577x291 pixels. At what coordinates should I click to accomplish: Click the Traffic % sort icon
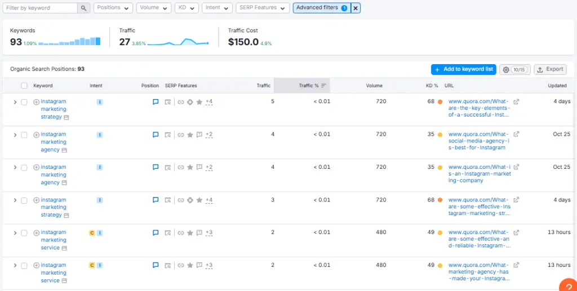pos(324,86)
